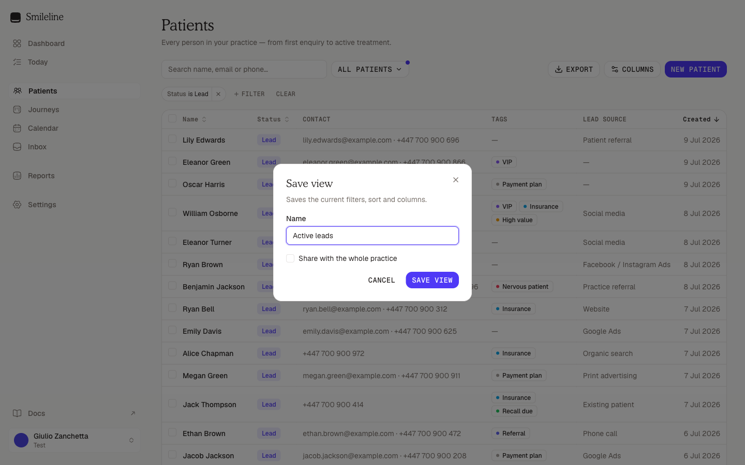
Task: Open the Columns settings
Action: [632, 69]
